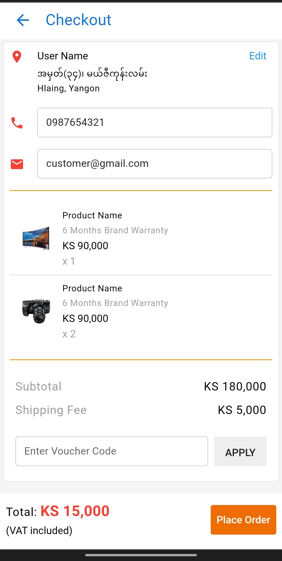Click the red phone icon
The height and width of the screenshot is (561, 282).
coord(17,123)
